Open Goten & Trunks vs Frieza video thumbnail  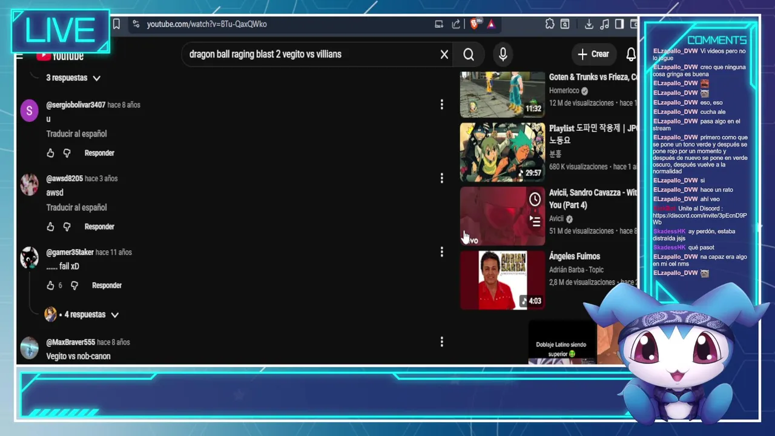(503, 94)
